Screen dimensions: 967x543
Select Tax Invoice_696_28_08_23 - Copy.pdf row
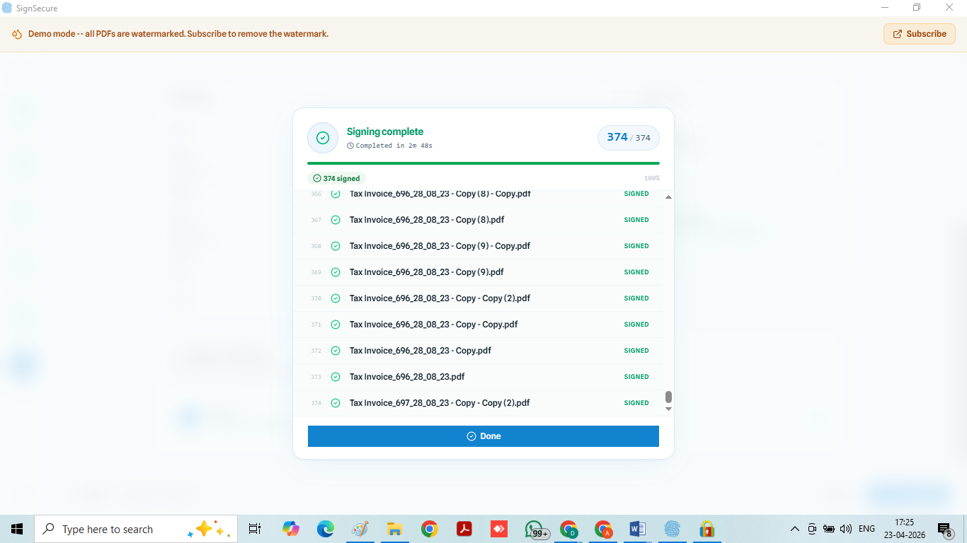pyautogui.click(x=420, y=351)
